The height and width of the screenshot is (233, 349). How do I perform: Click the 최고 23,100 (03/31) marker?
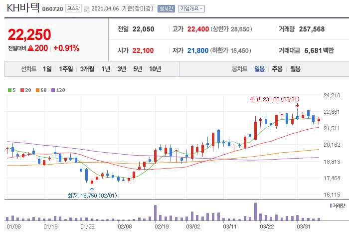point(274,99)
